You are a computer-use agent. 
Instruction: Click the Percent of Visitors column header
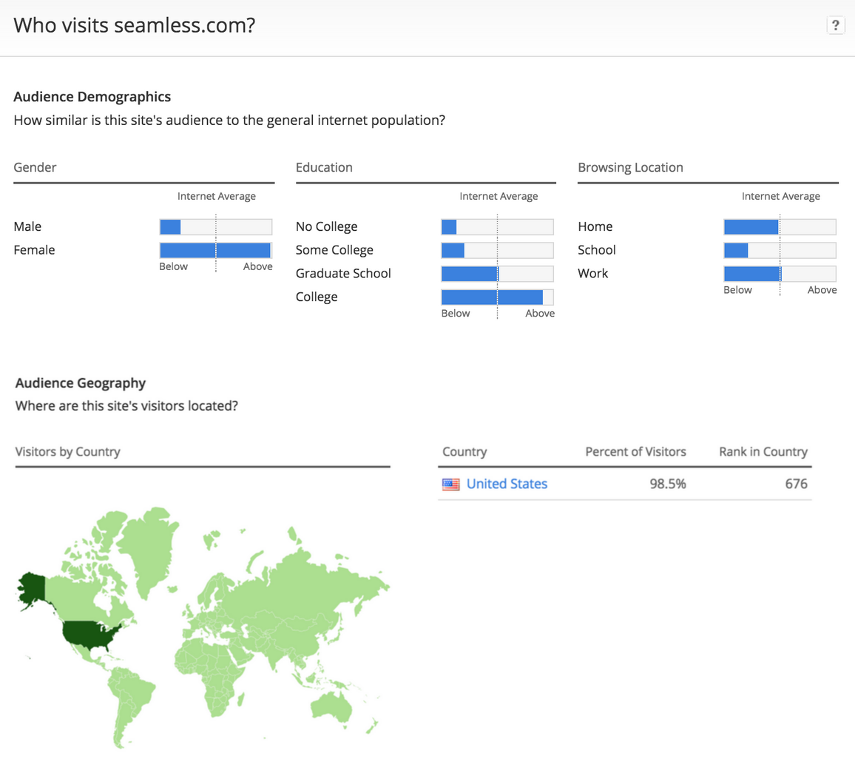point(635,451)
